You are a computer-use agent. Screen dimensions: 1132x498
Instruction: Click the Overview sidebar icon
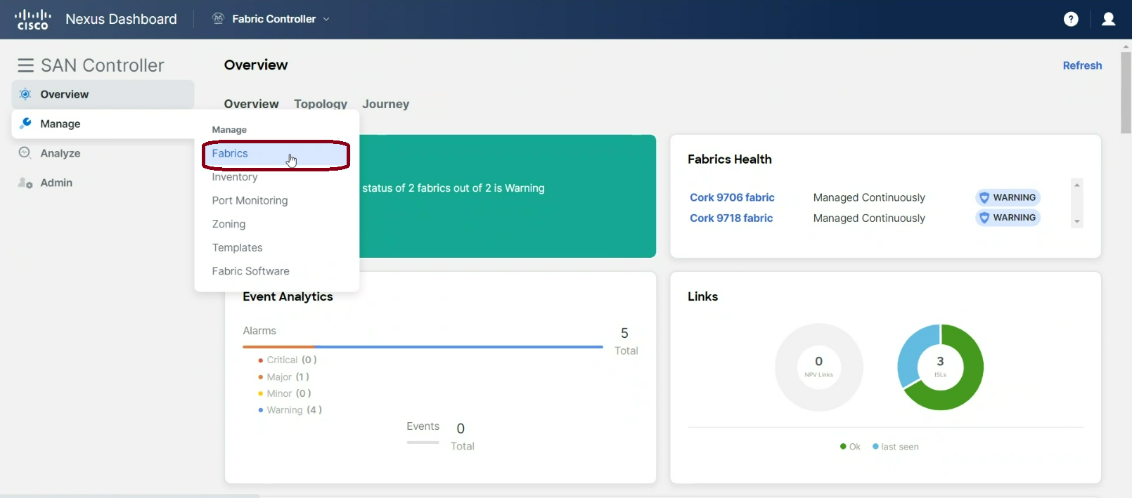click(25, 94)
